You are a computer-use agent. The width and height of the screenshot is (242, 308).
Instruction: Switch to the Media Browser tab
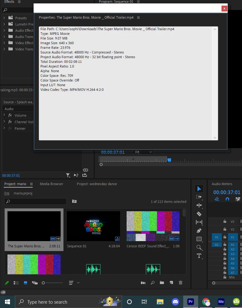pos(51,184)
